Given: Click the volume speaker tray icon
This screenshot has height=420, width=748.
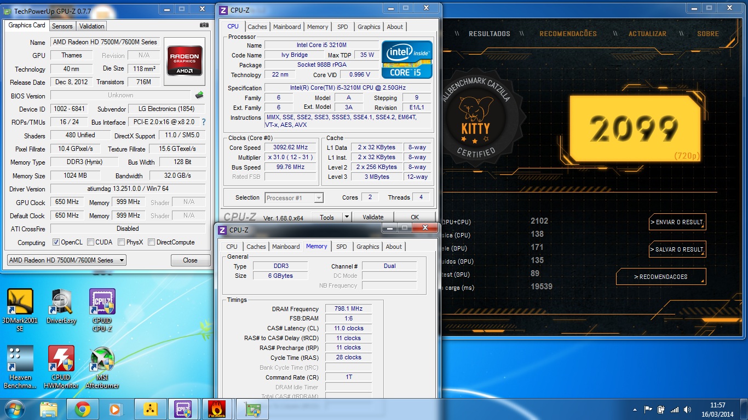Looking at the screenshot, I should (x=688, y=409).
